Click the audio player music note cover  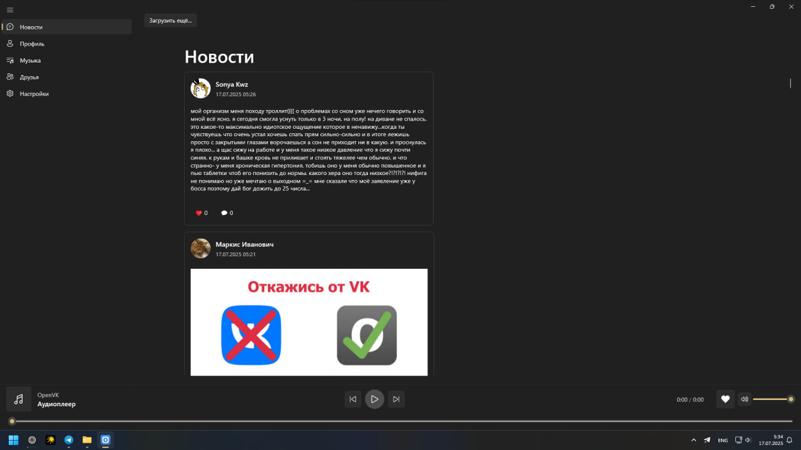(x=19, y=399)
